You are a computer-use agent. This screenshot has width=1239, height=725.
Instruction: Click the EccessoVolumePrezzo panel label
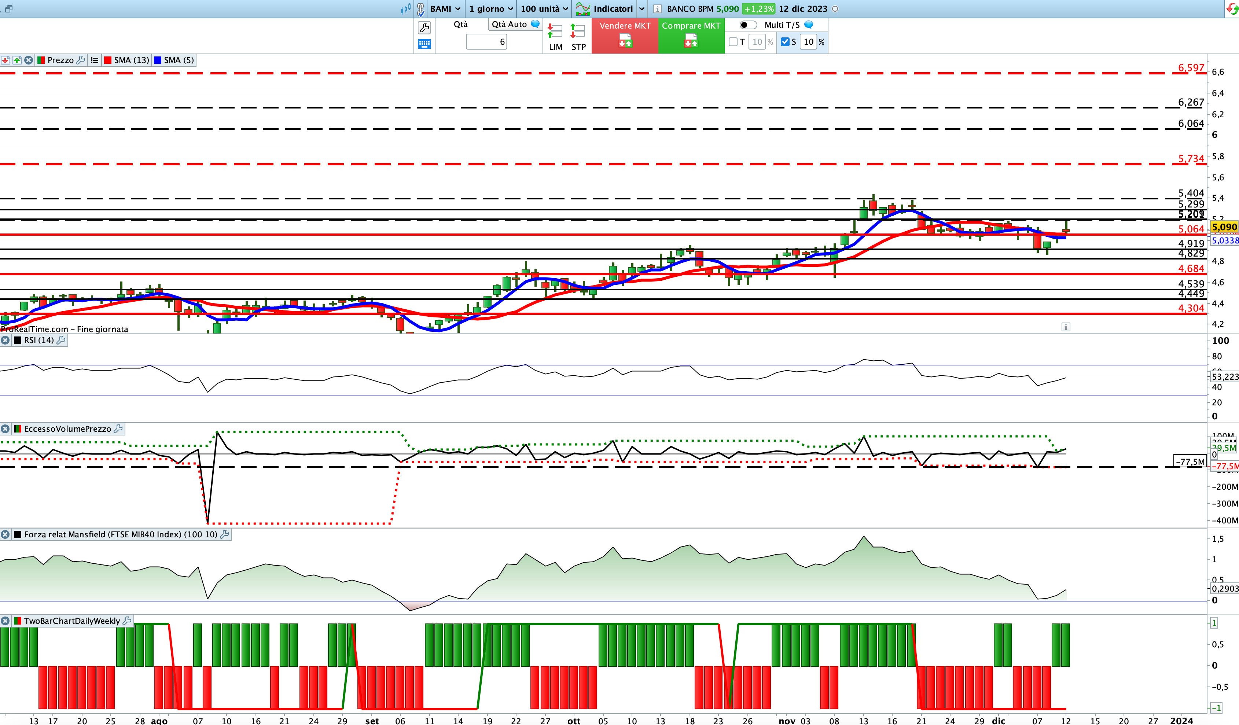67,428
